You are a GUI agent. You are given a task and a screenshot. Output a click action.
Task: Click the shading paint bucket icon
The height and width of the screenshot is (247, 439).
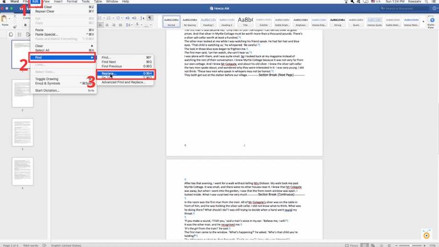coord(137,25)
